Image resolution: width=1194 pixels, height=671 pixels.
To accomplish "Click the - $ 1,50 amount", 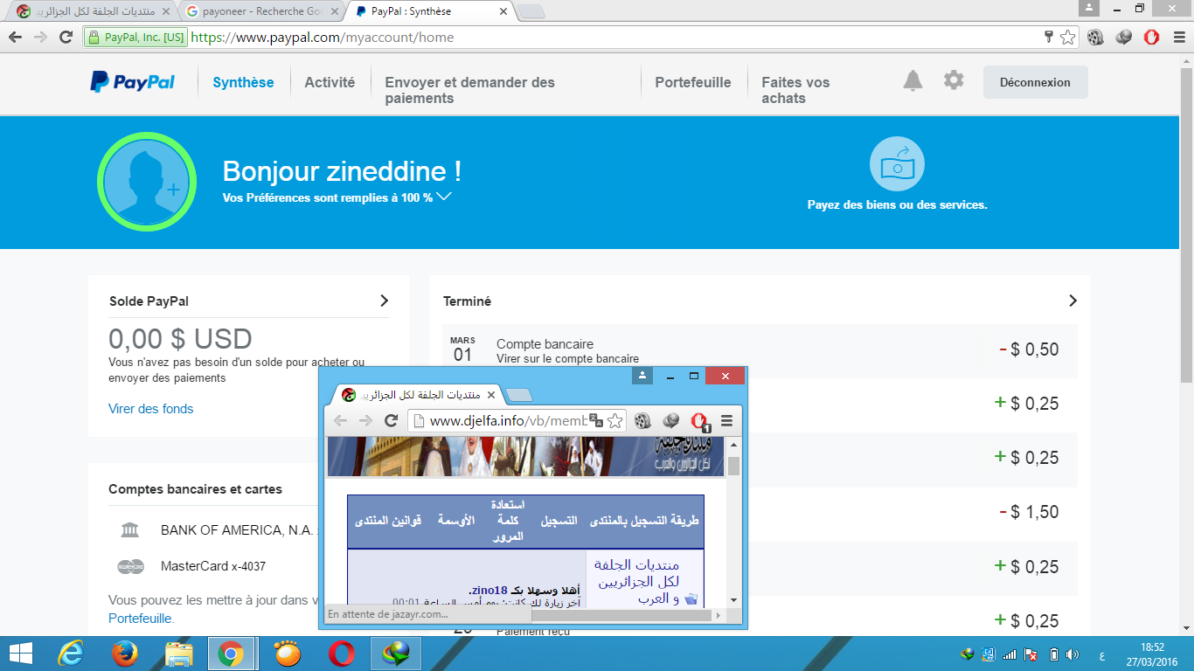I will point(1029,512).
